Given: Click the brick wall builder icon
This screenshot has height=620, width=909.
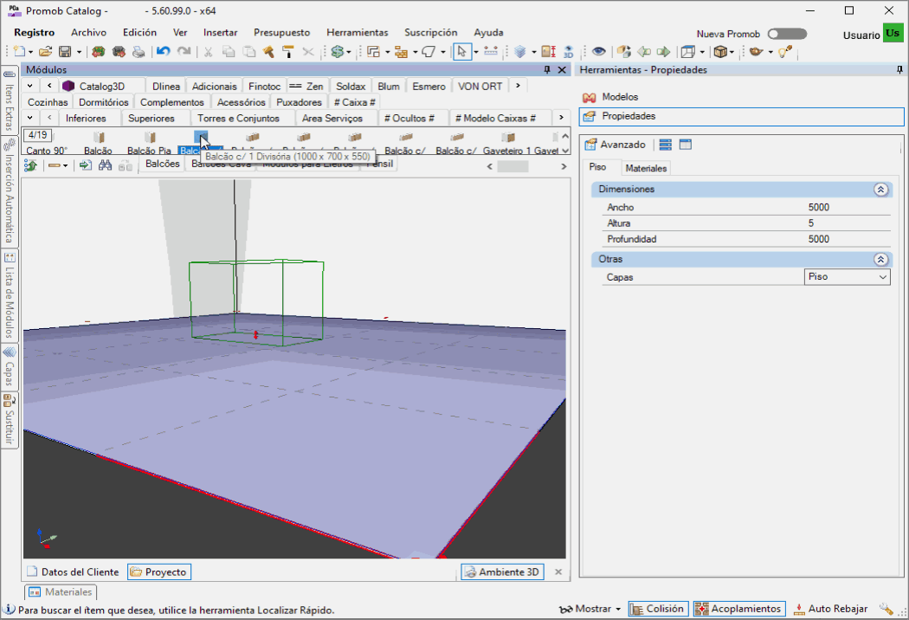Looking at the screenshot, I should click(x=401, y=52).
